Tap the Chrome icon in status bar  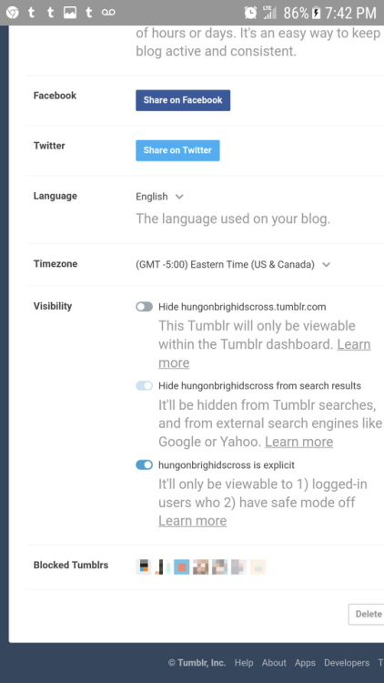click(x=12, y=13)
